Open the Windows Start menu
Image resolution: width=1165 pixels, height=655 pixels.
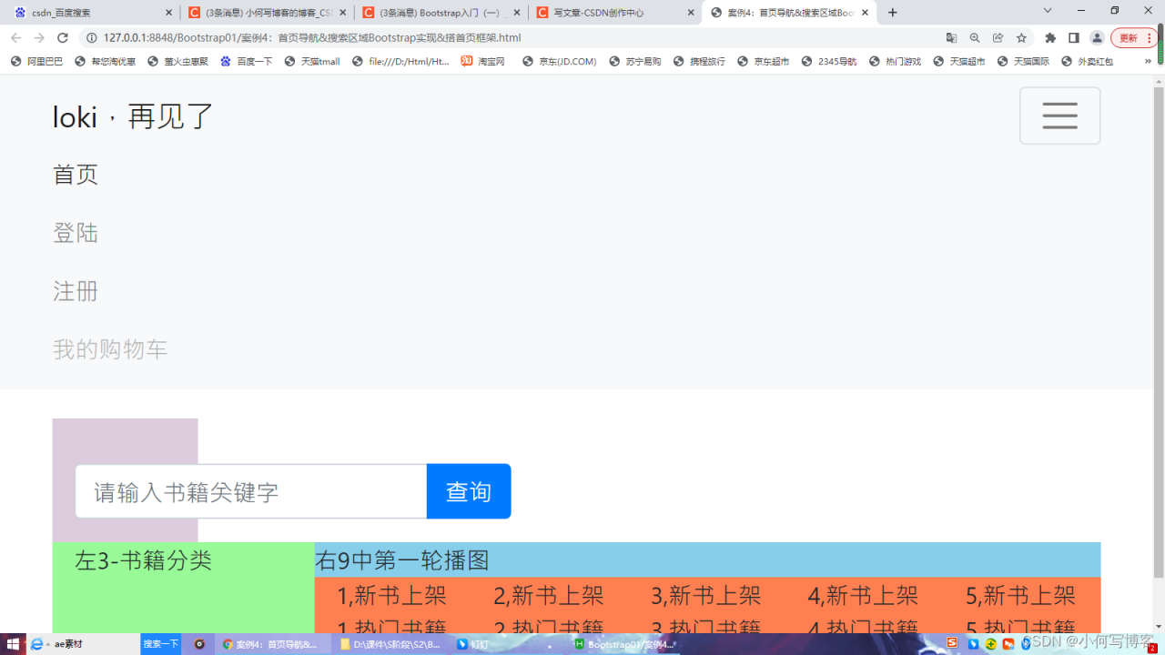pos(13,644)
